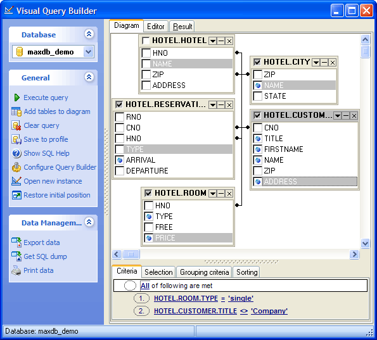The height and width of the screenshot is (340, 377).
Task: Toggle the HOTEL.ROOM PRICE field checkbox
Action: pos(149,238)
